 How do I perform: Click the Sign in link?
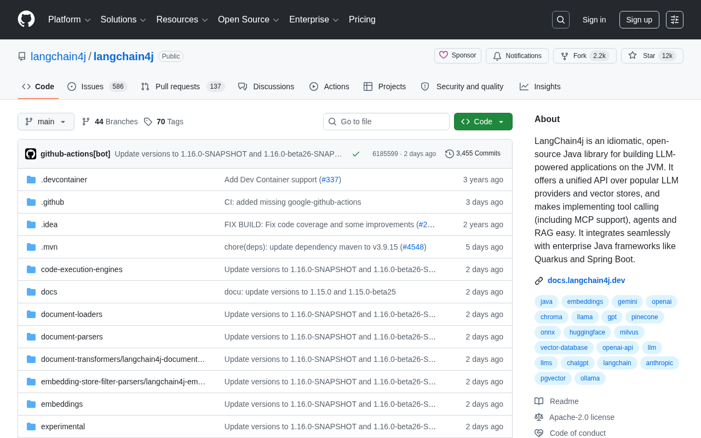tap(594, 20)
